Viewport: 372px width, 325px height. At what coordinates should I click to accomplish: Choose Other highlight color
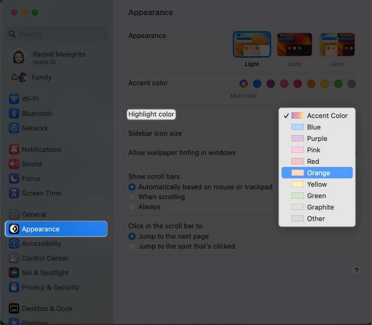pos(317,218)
